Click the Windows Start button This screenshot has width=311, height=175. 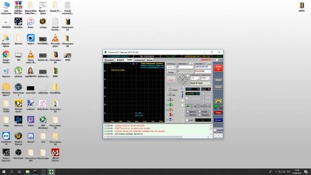pos(4,172)
